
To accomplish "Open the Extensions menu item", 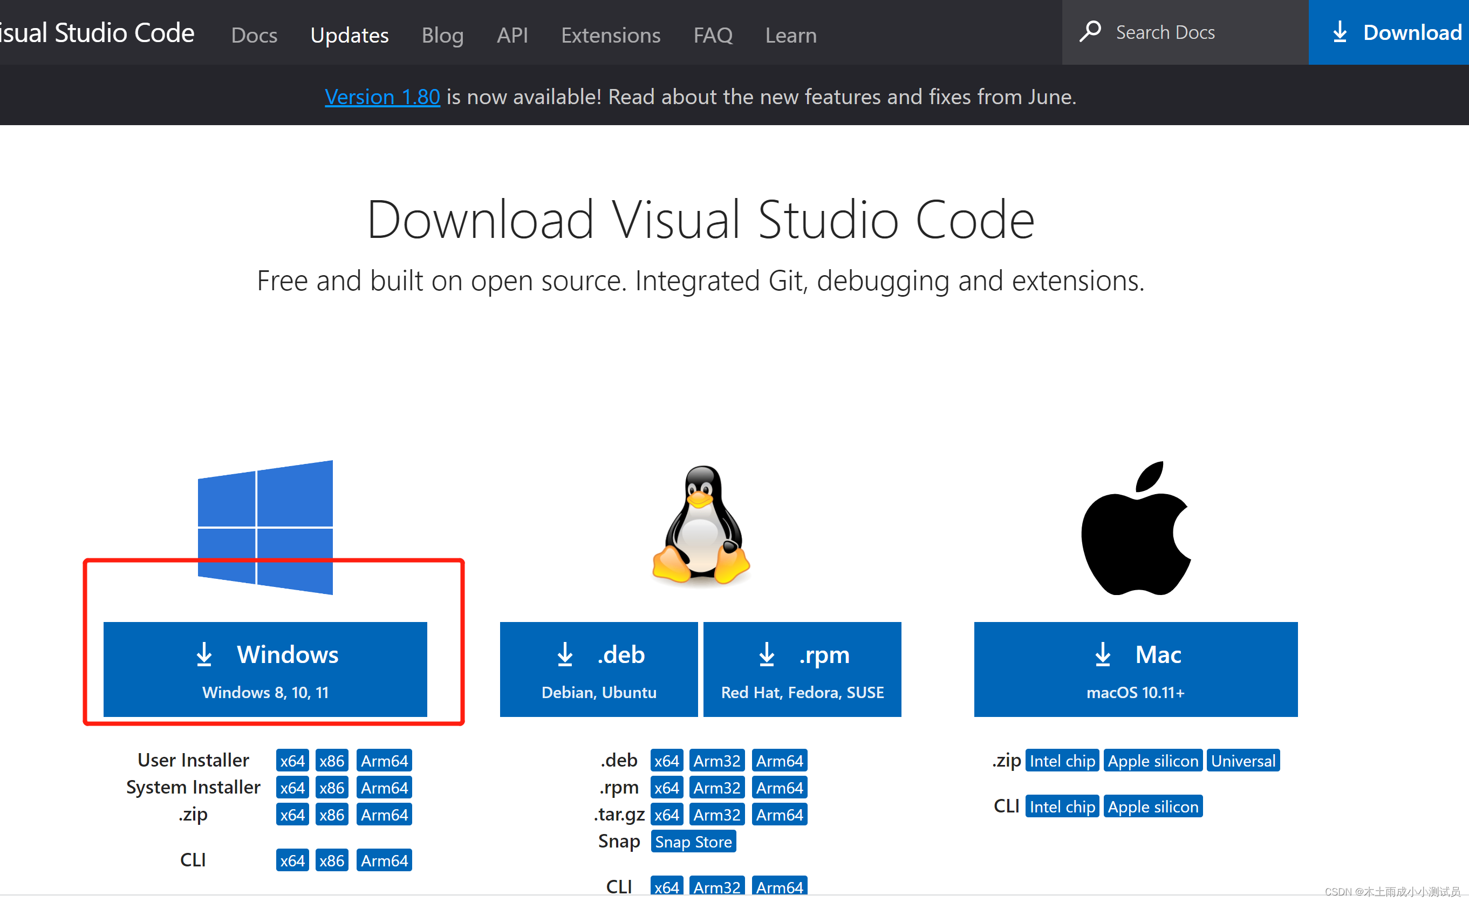I will tap(610, 35).
